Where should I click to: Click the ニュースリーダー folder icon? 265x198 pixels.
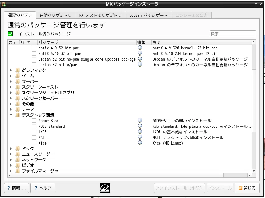17,154
